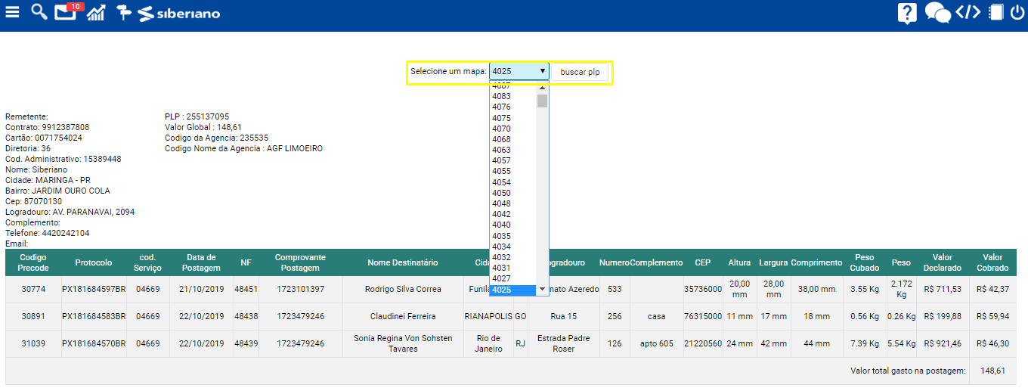Screen dimensions: 1028x388
Task: Click the search magnifier icon
Action: click(x=39, y=12)
